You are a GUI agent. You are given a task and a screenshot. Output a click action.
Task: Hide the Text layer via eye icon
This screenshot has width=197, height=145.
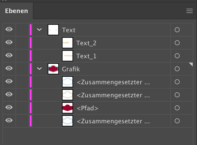pyautogui.click(x=9, y=29)
